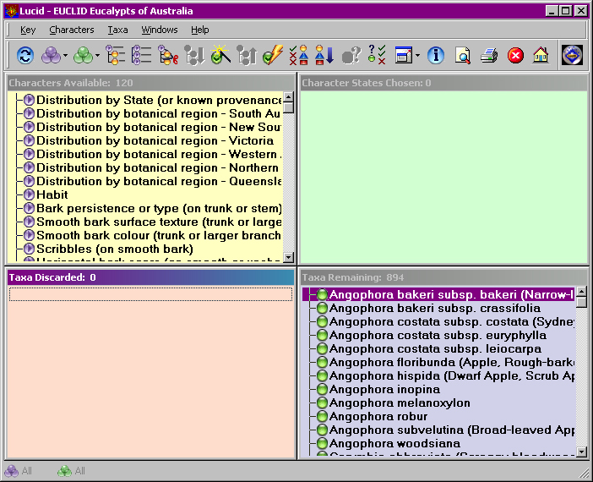
Task: Select Angophora melanoxylon in Taxa Remaining
Action: (400, 403)
